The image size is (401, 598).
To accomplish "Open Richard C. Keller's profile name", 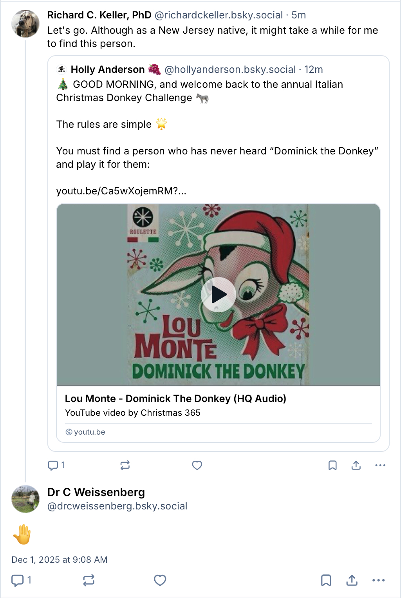I will (99, 15).
